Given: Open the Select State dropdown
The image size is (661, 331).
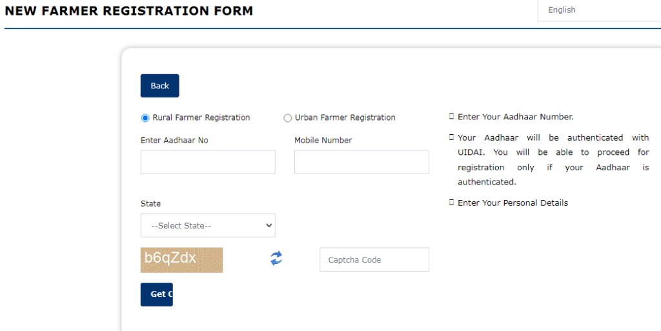Looking at the screenshot, I should click(208, 225).
